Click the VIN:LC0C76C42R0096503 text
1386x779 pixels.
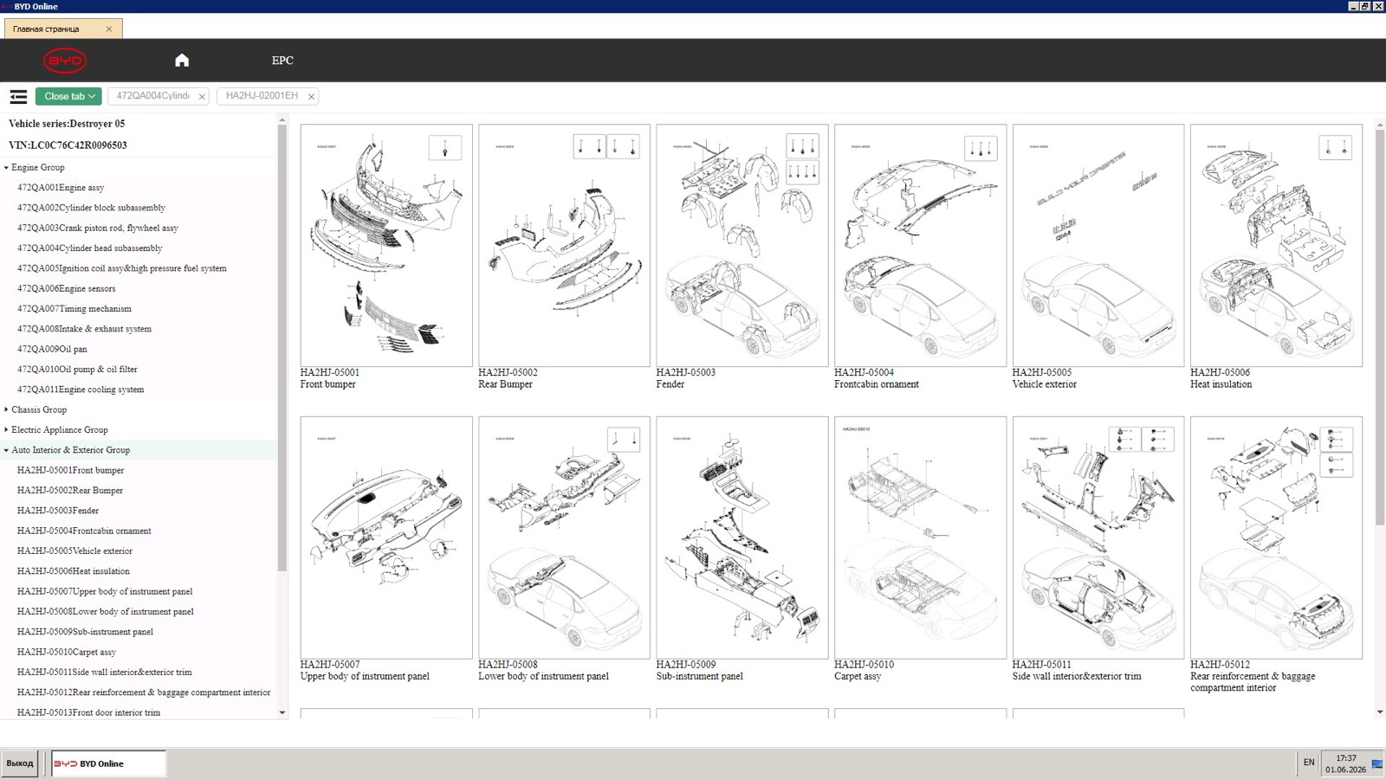coord(68,145)
